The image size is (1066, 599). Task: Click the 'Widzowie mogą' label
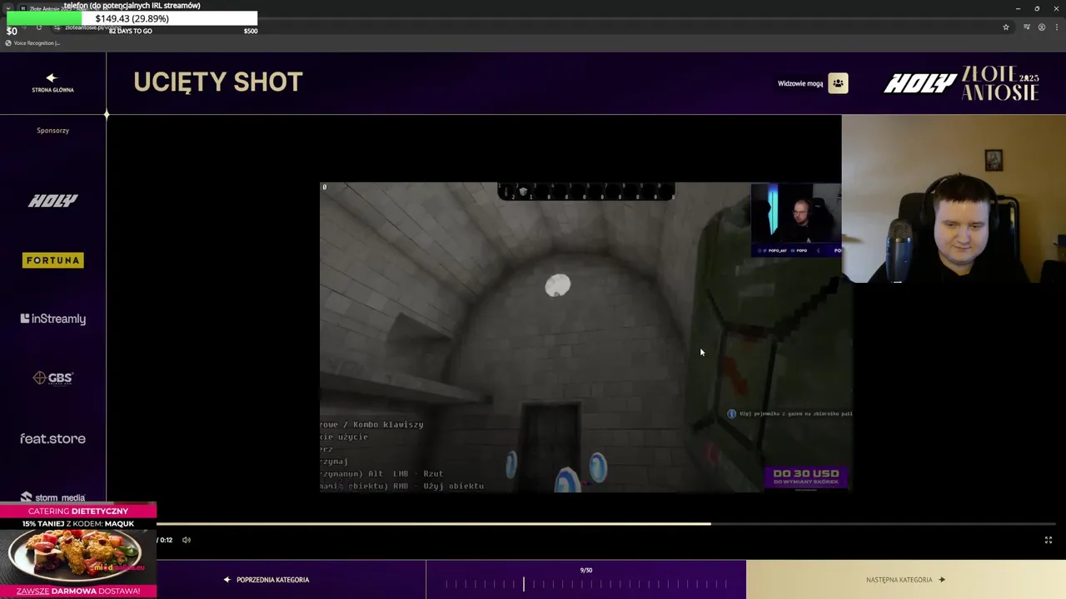[x=800, y=83]
